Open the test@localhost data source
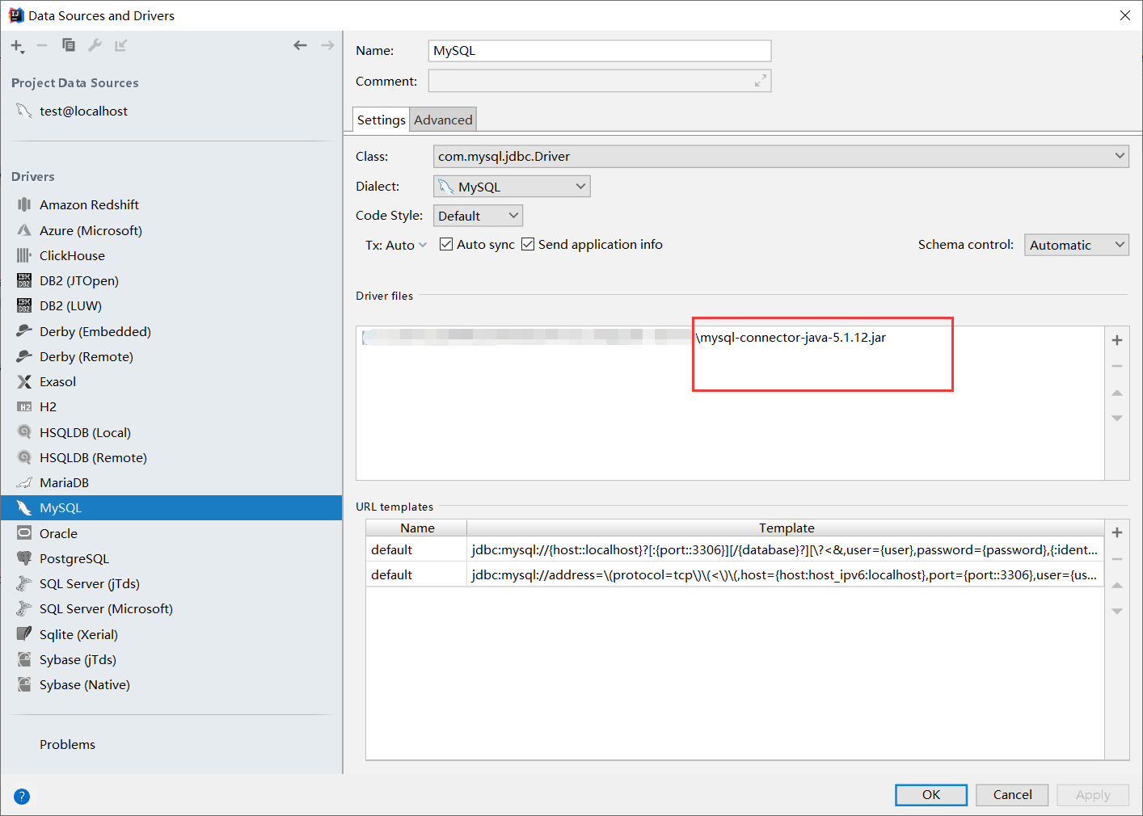This screenshot has width=1143, height=816. pos(171,111)
